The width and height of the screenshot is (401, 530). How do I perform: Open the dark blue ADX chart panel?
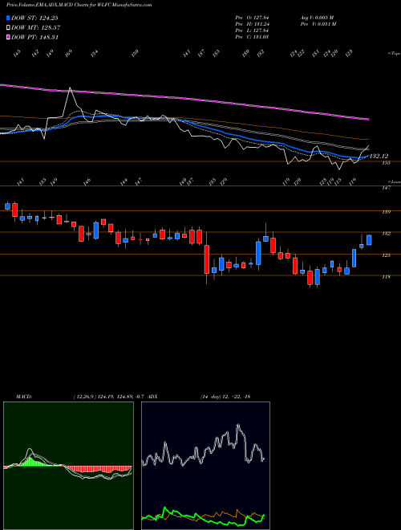pos(205,466)
